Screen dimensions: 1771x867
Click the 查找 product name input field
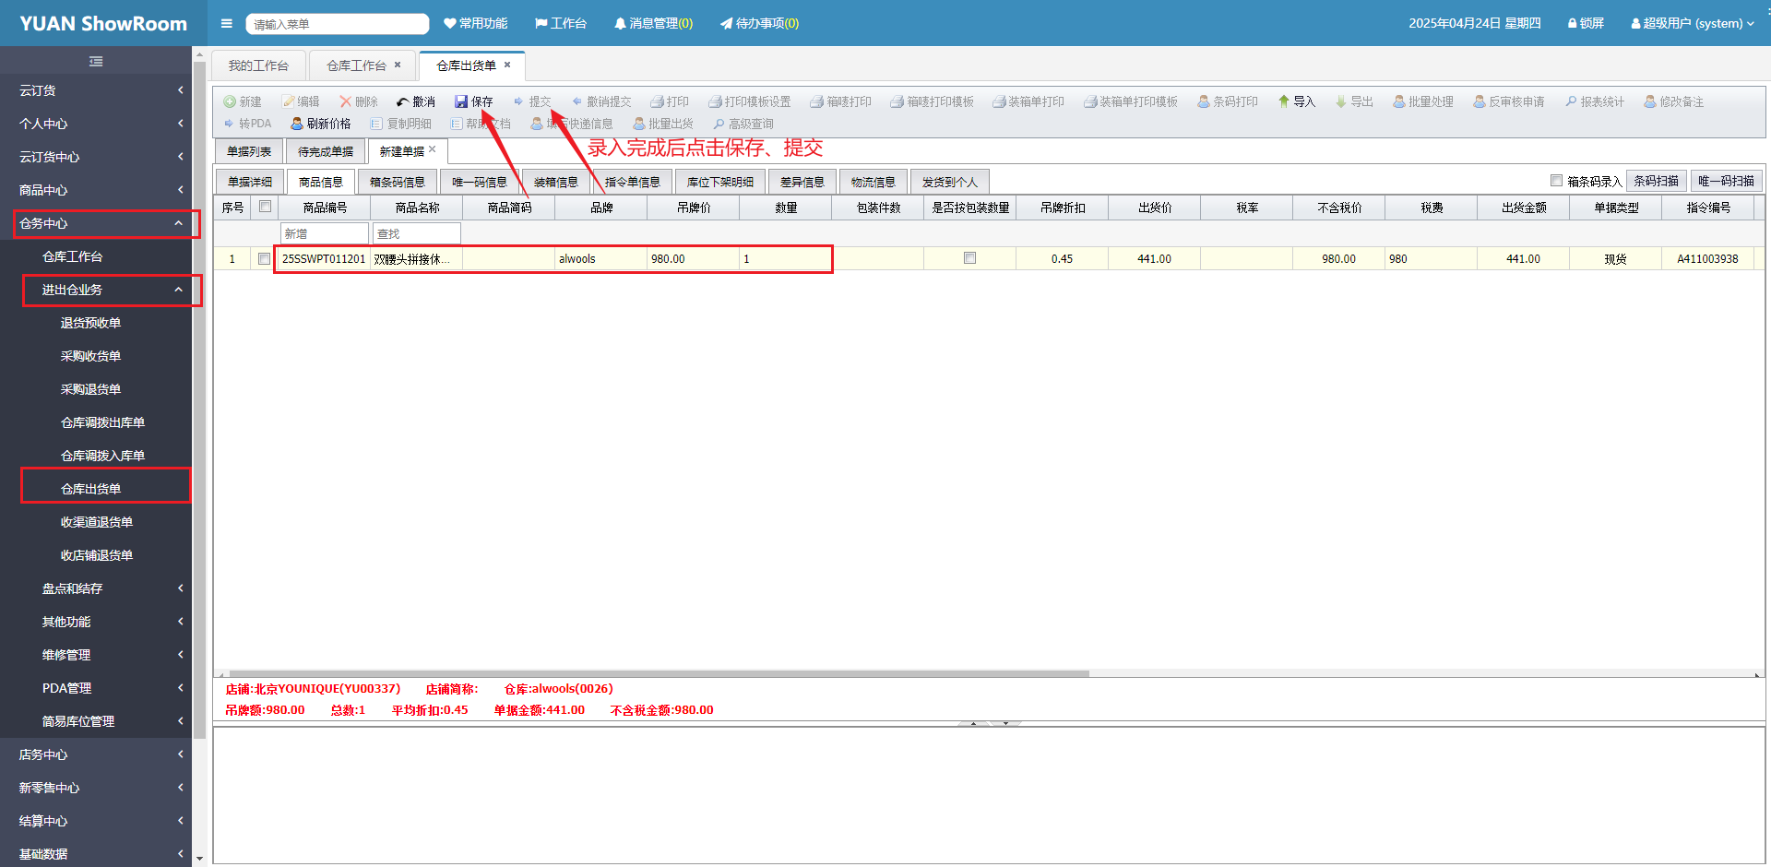[417, 233]
